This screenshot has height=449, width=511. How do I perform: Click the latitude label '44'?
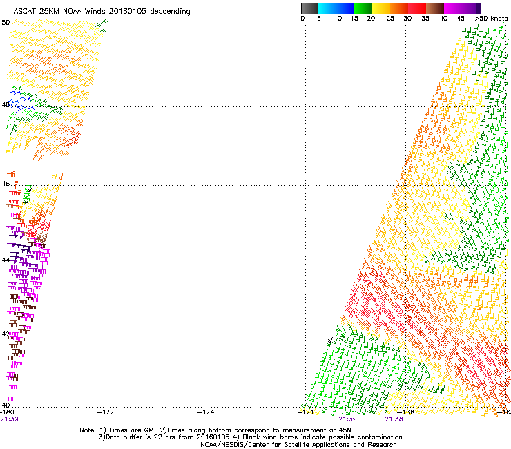click(6, 260)
